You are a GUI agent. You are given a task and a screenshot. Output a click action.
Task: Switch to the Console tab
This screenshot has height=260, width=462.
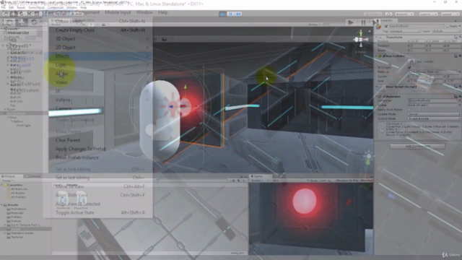pos(33,176)
